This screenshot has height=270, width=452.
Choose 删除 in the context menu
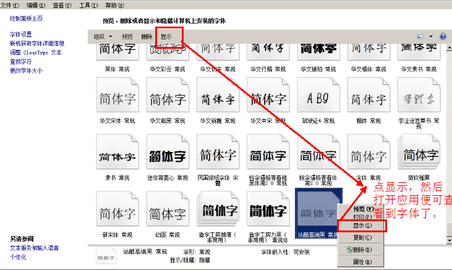point(362,249)
